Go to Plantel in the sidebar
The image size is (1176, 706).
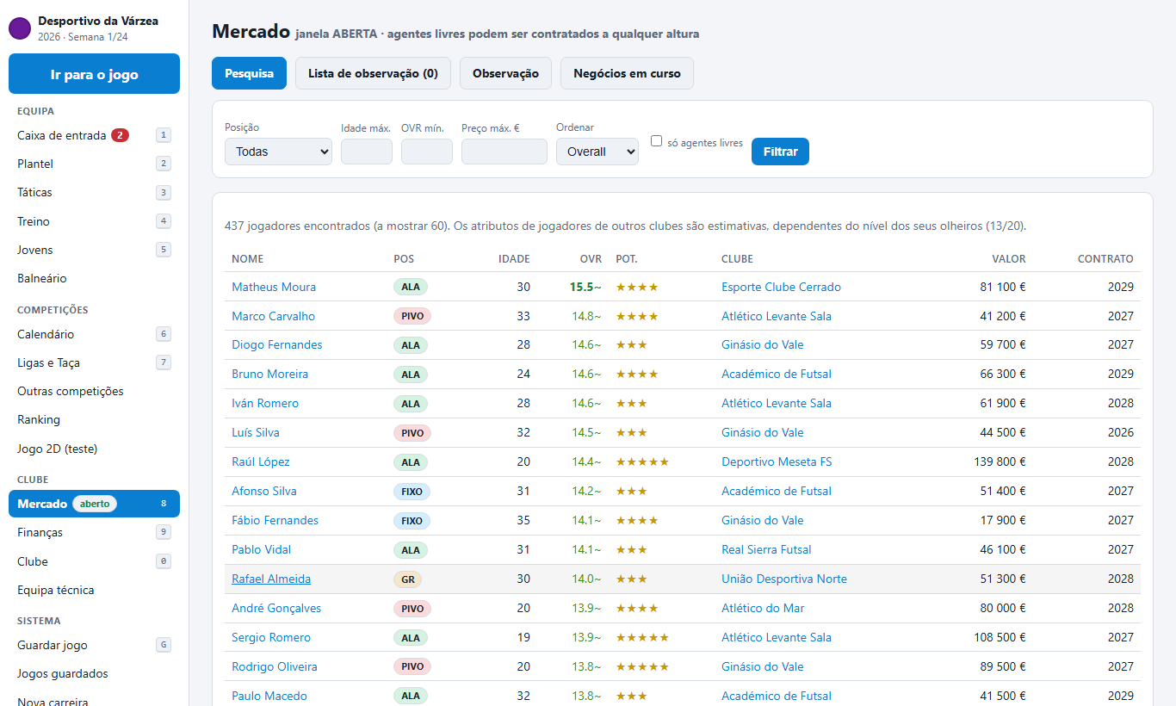point(94,164)
